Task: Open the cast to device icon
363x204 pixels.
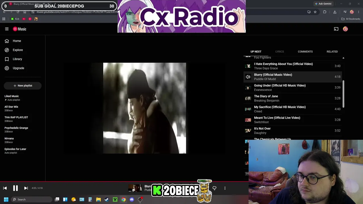Action: [336, 29]
